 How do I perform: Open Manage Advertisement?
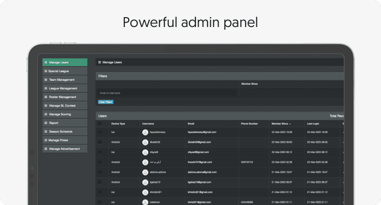[x=65, y=149]
